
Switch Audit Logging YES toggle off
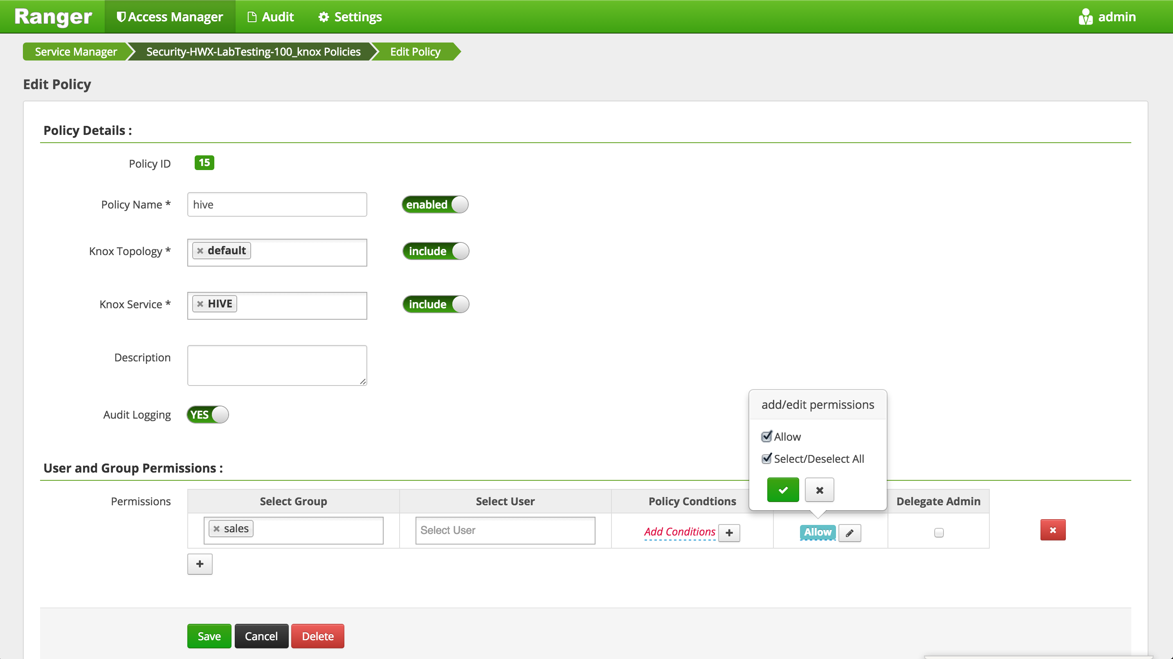click(207, 414)
